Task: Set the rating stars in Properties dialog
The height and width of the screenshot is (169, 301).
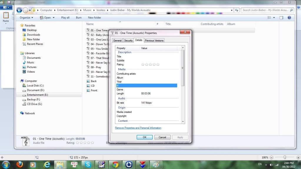Action: (150, 64)
